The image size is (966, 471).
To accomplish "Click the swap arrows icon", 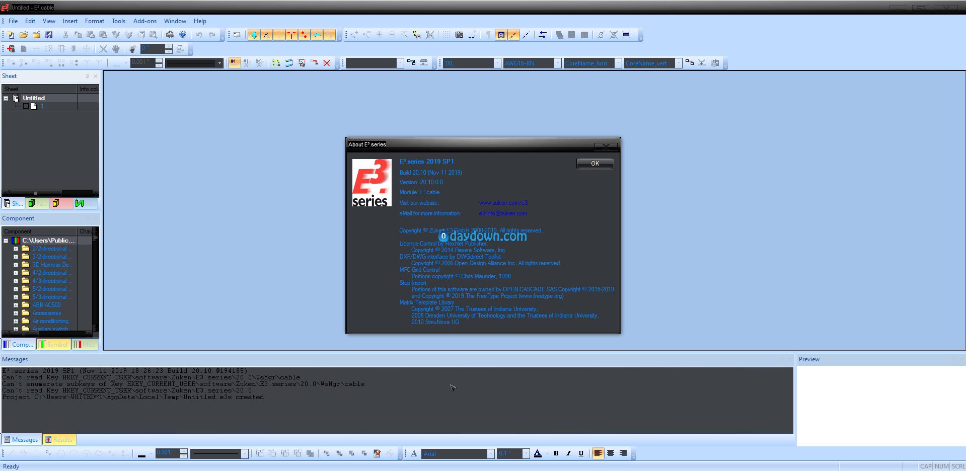I will (x=543, y=35).
